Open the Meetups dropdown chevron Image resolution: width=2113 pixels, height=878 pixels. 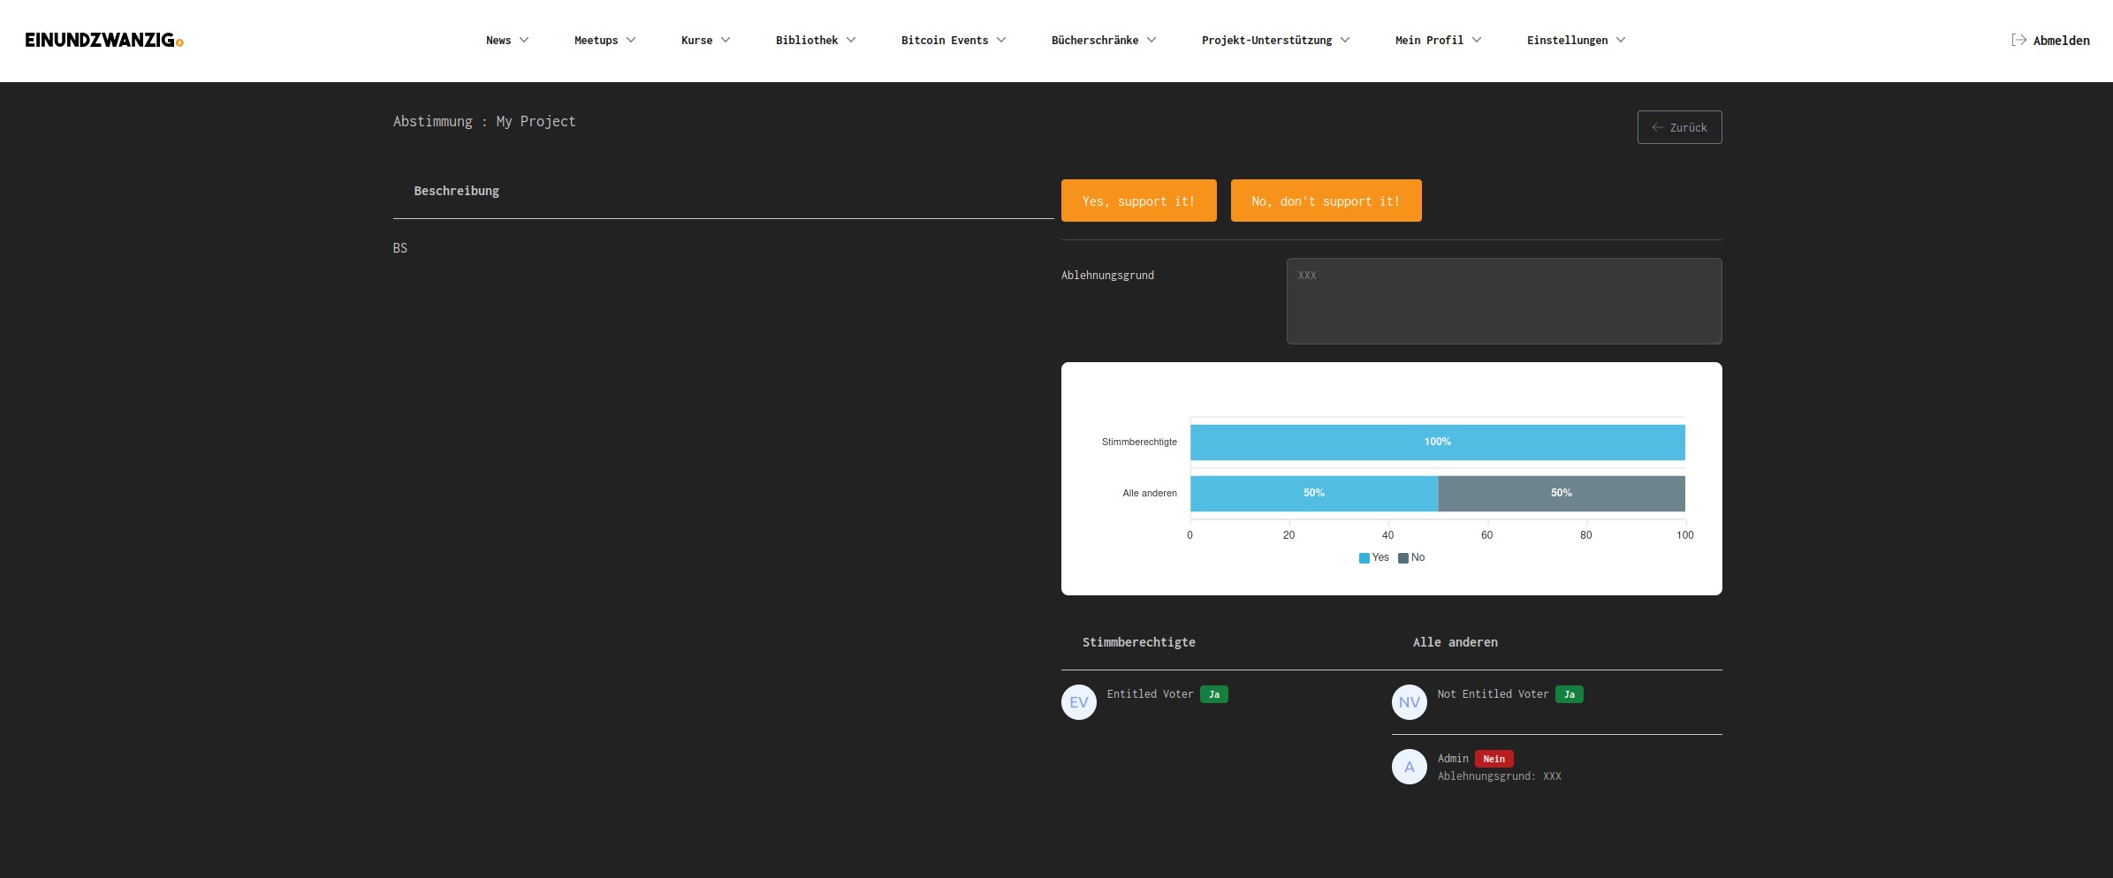(x=631, y=41)
